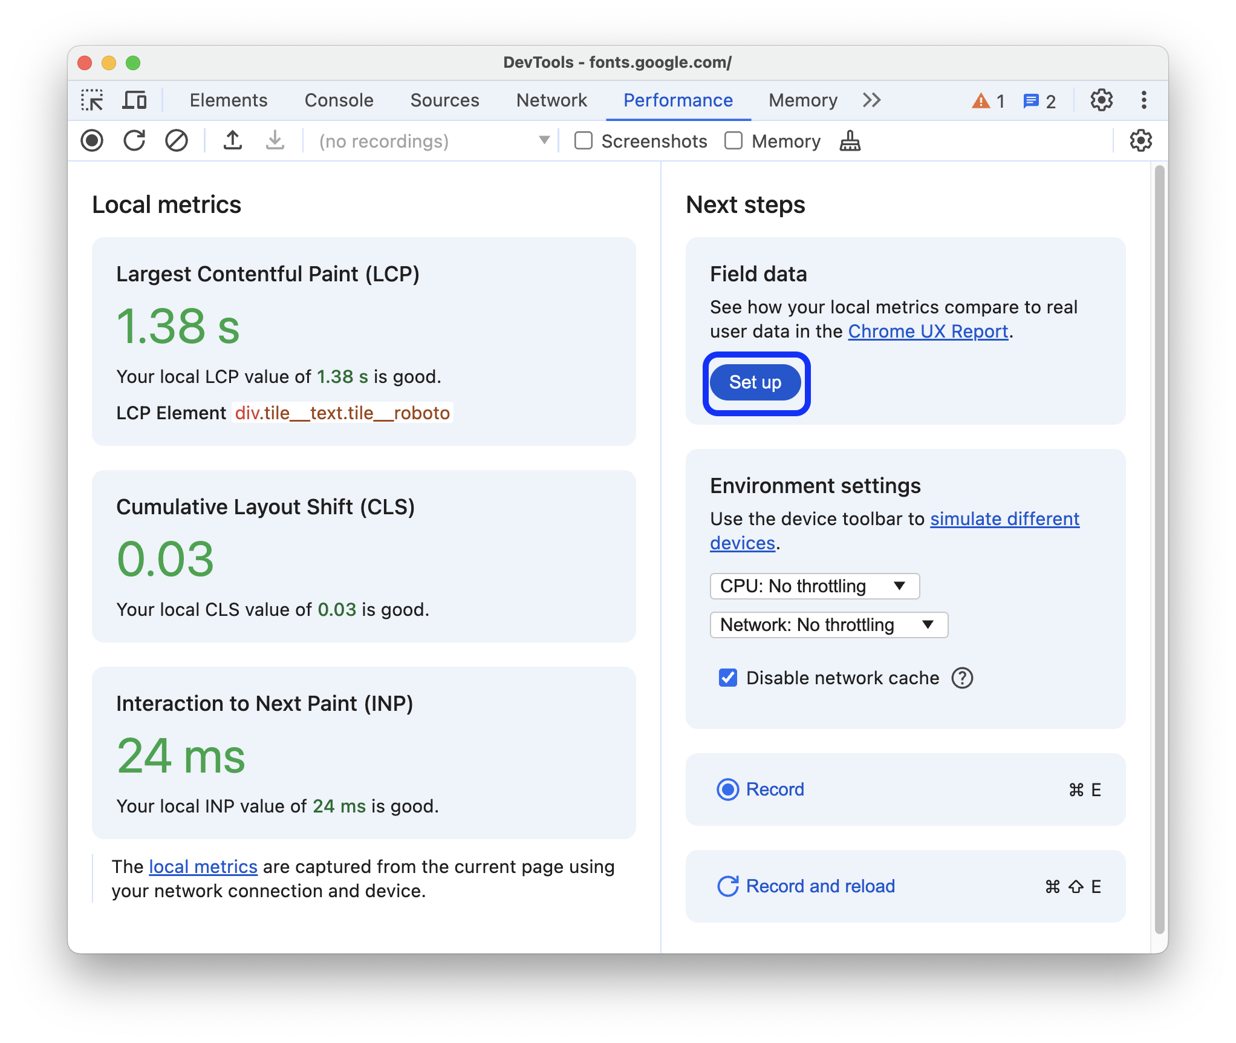Toggle the Memory checkbox

click(732, 141)
